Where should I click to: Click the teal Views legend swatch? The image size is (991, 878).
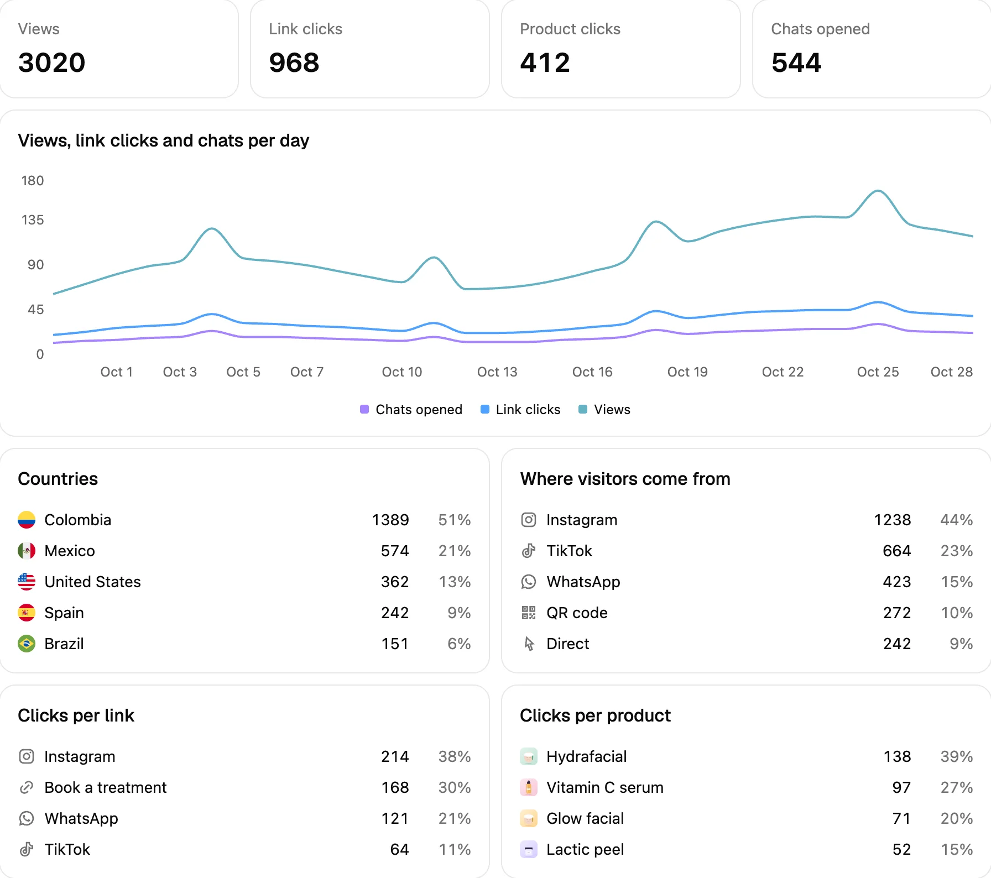(583, 409)
